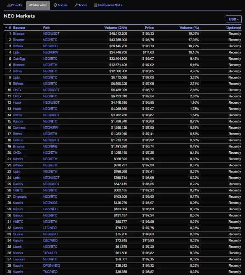Open Kucoin source link in row 15
The width and height of the screenshot is (245, 275).
pos(18,121)
